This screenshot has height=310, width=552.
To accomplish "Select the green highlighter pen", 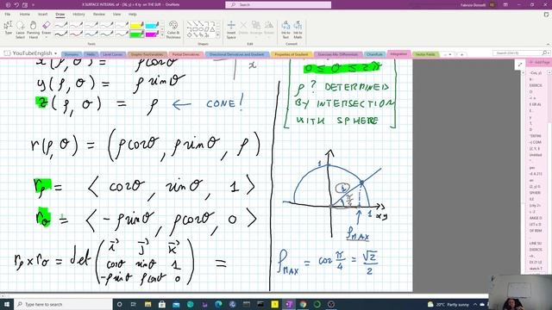I will pyautogui.click(x=136, y=34).
